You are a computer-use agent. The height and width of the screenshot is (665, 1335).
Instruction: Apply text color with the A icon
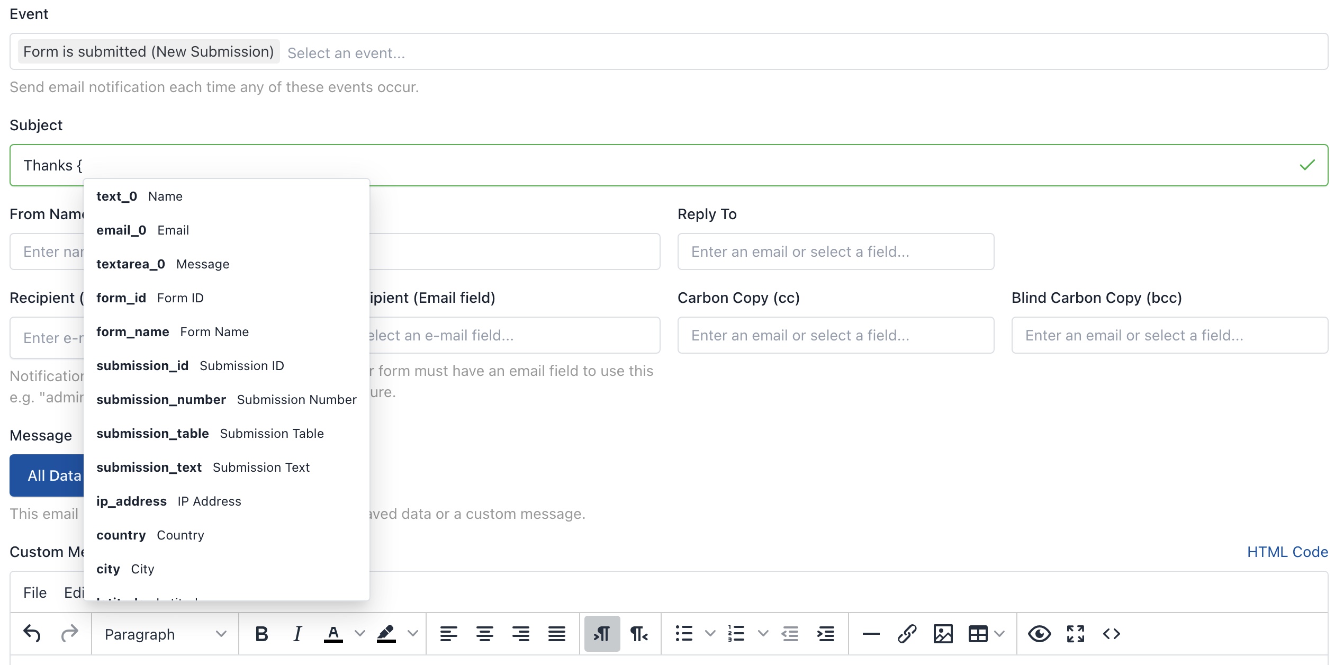[333, 633]
